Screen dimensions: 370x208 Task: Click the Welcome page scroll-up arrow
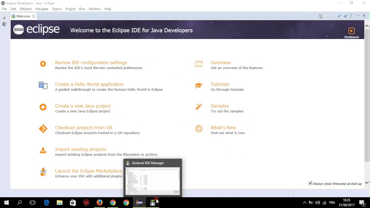[367, 26]
